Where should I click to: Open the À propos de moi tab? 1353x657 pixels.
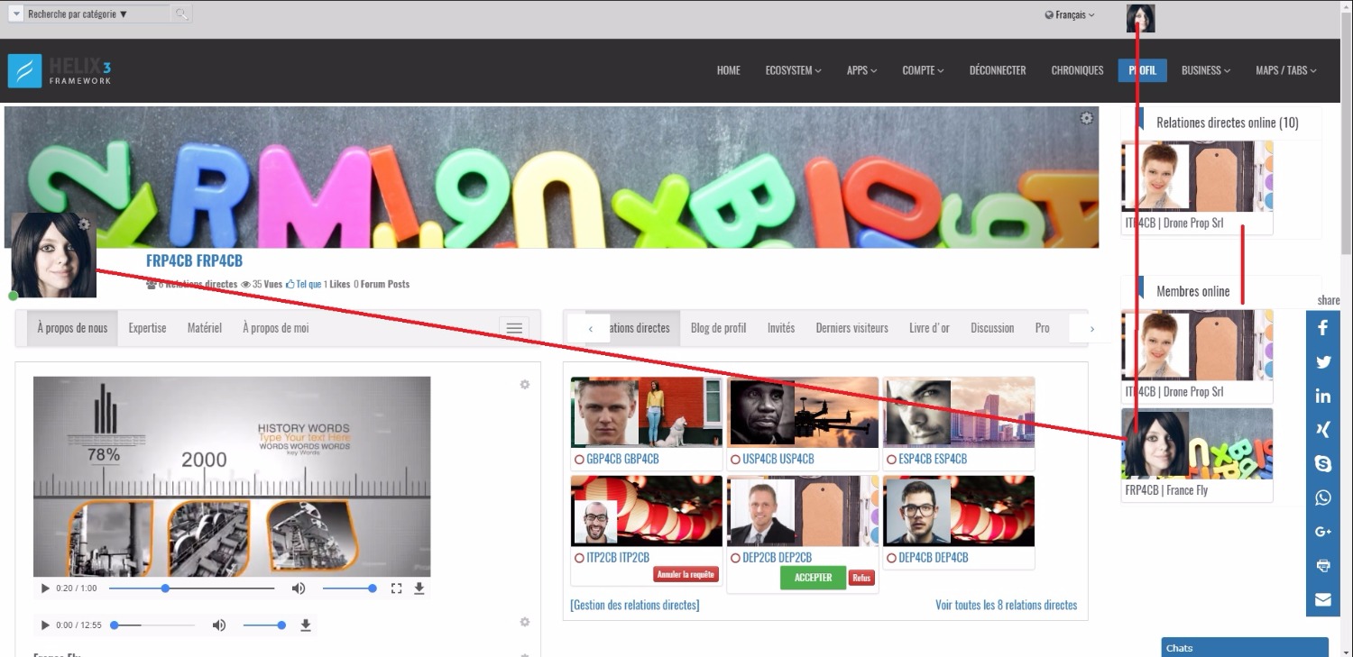point(276,328)
